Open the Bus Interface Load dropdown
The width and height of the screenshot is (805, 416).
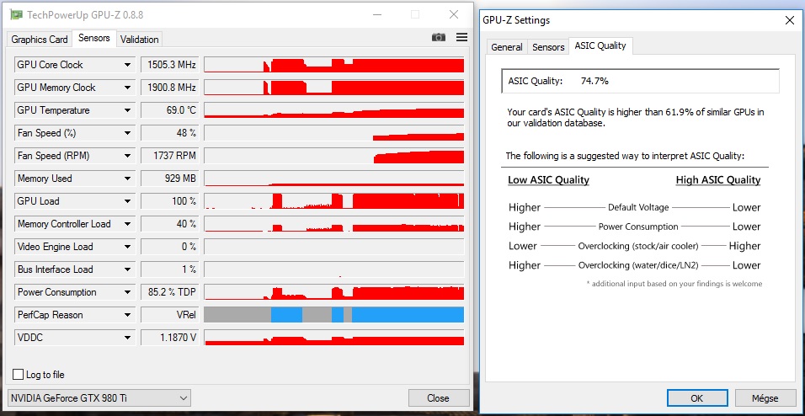(127, 269)
